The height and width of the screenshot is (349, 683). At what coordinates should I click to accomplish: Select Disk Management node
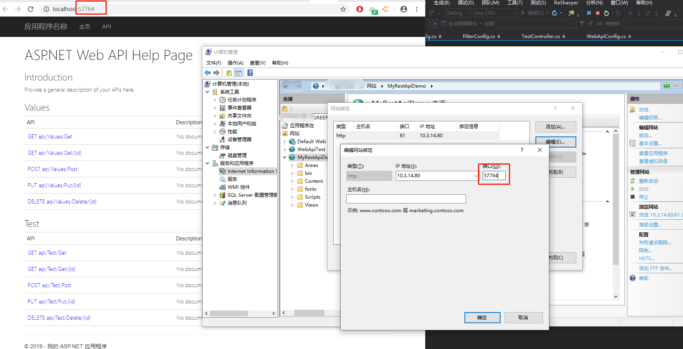click(237, 155)
